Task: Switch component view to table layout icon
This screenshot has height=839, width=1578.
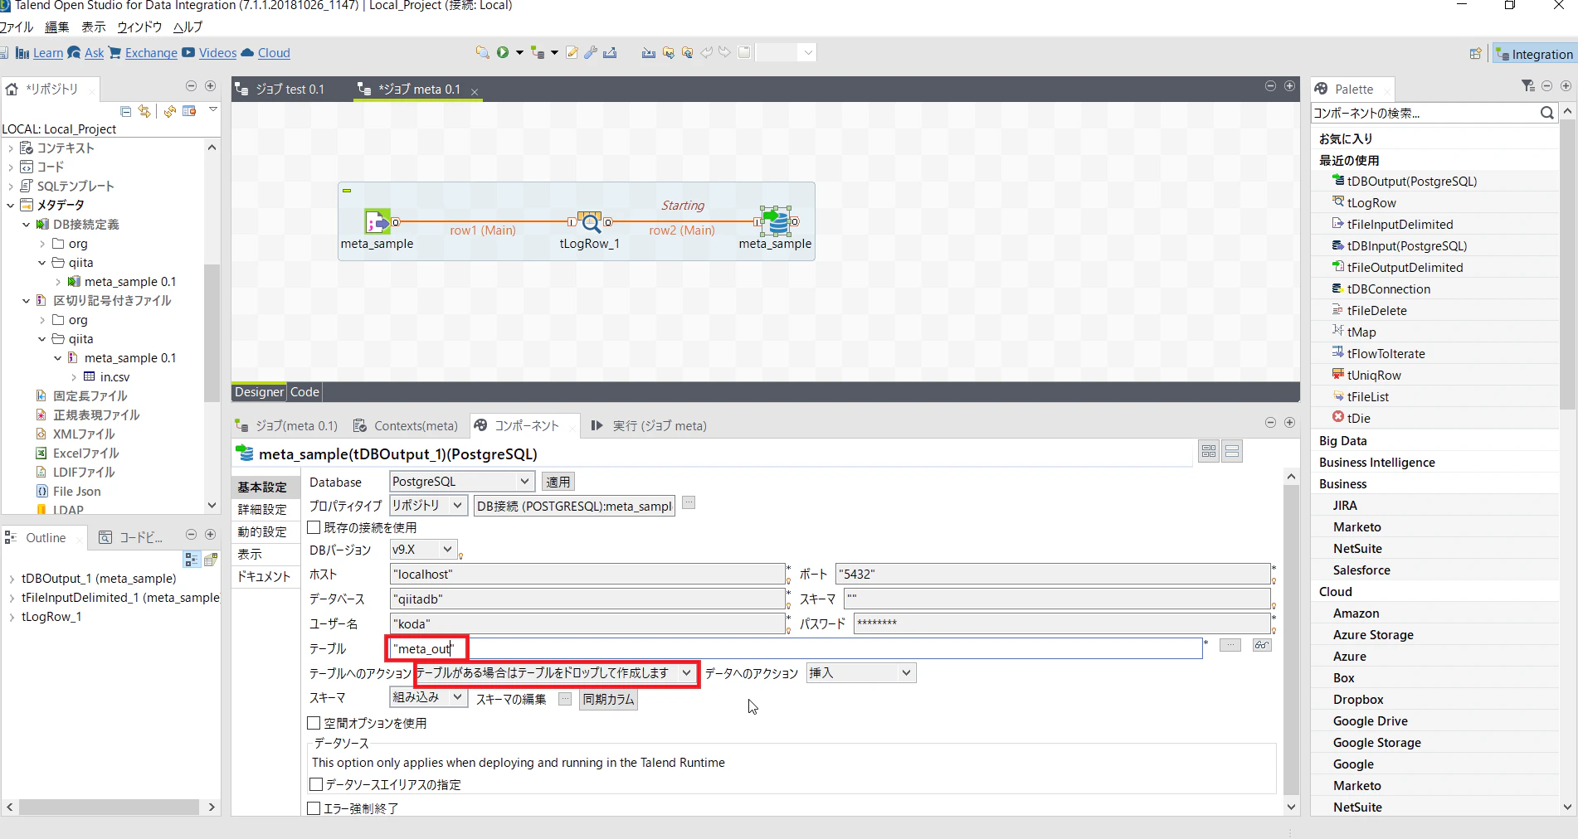Action: click(1209, 451)
